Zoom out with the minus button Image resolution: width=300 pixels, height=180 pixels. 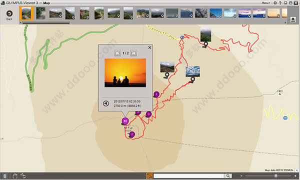241,176
